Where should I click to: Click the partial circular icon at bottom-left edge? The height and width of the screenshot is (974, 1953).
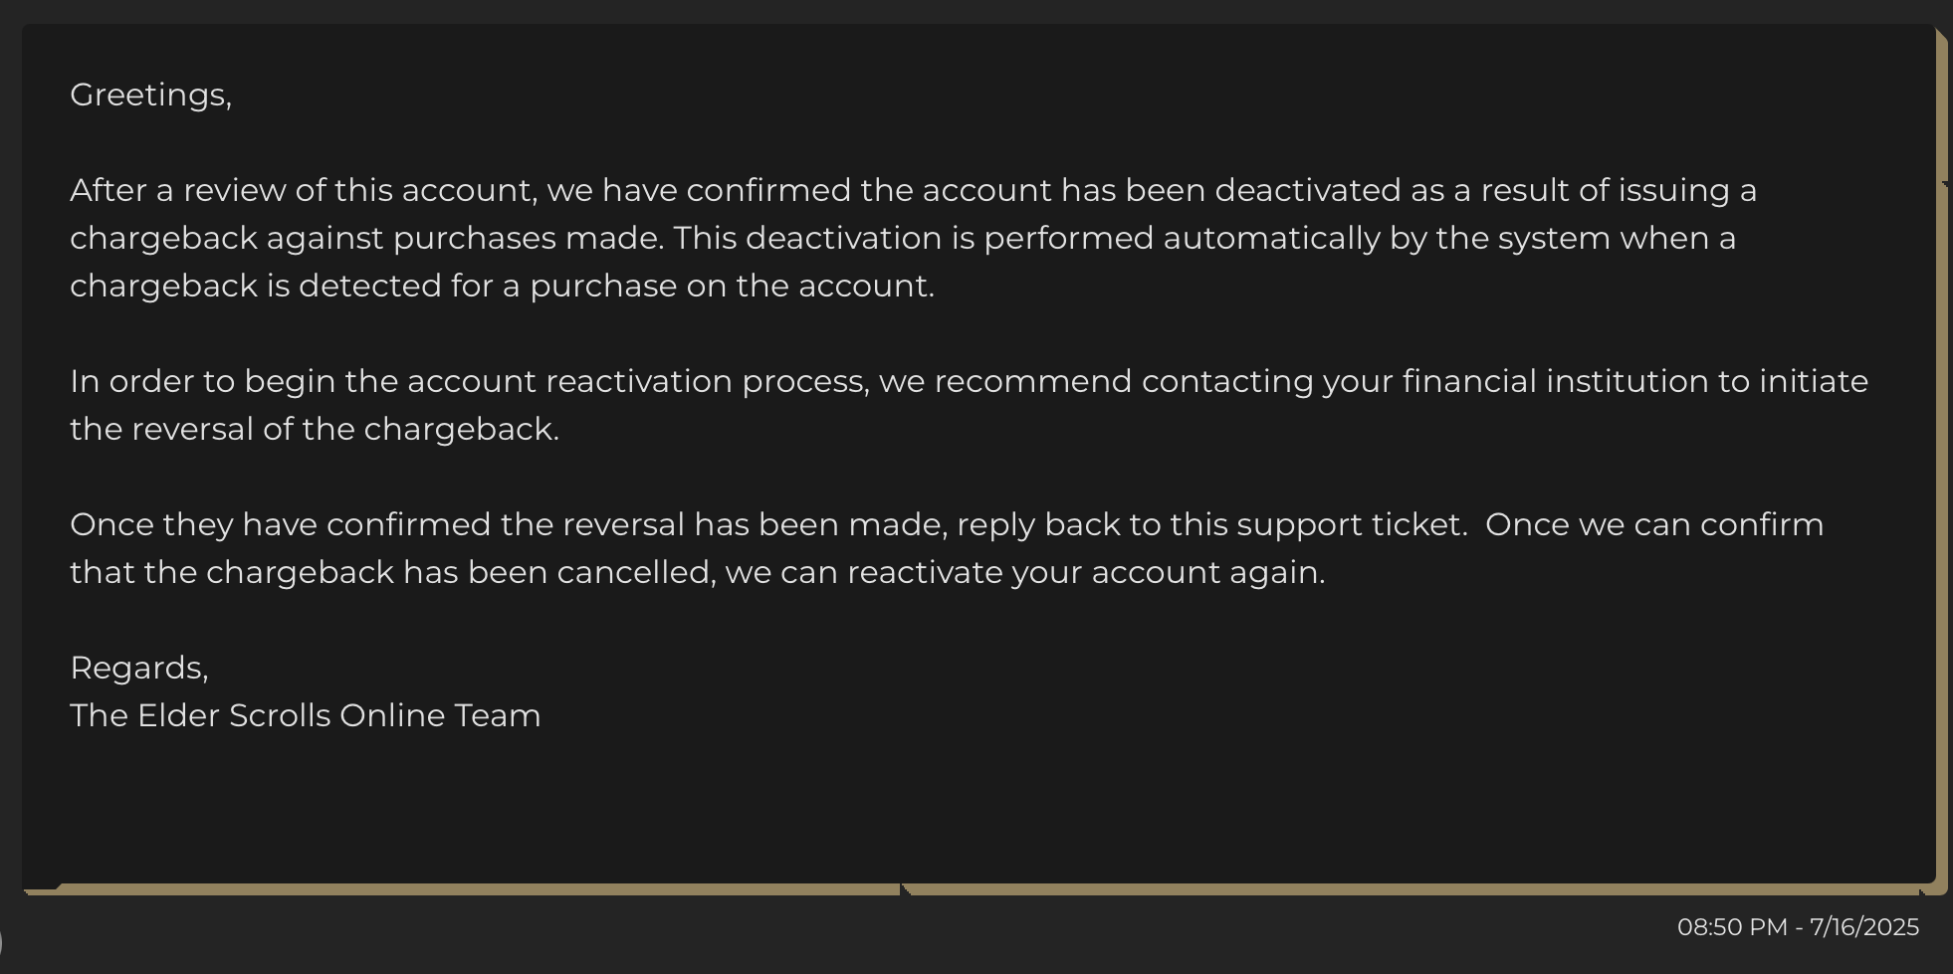1,943
